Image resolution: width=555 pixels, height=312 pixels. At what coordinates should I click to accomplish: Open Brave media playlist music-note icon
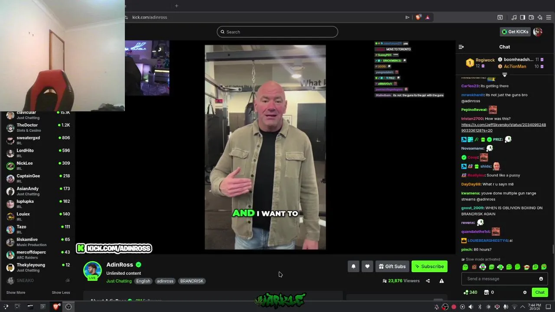[514, 17]
